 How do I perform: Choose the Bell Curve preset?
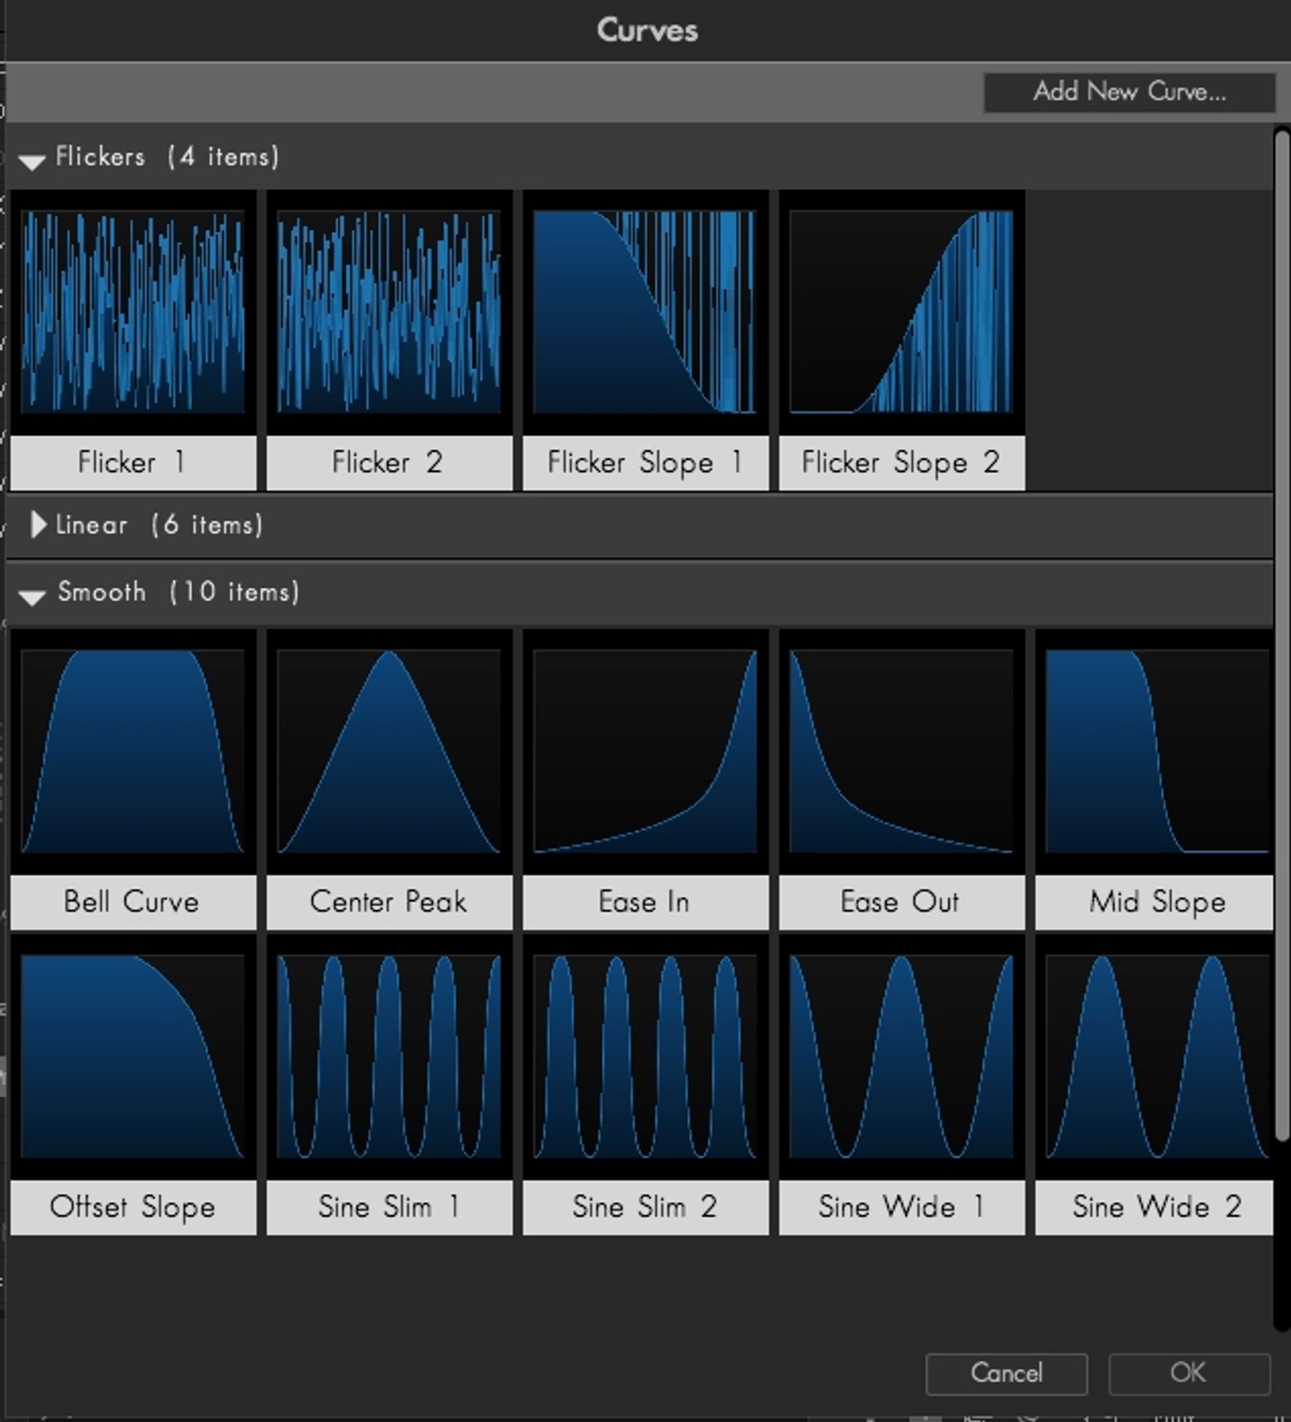point(133,751)
